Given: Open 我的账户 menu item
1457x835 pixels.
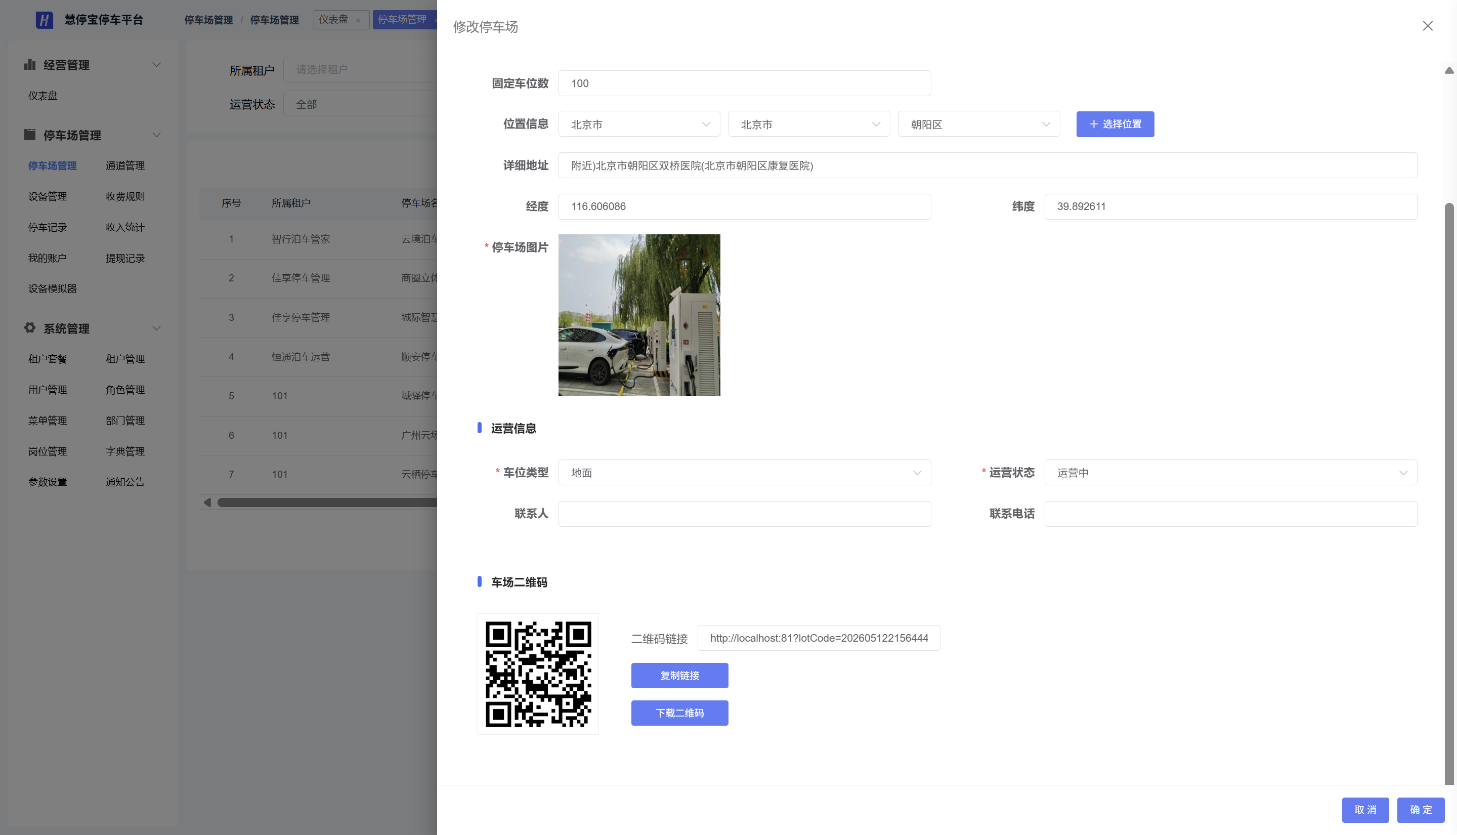Looking at the screenshot, I should 48,258.
